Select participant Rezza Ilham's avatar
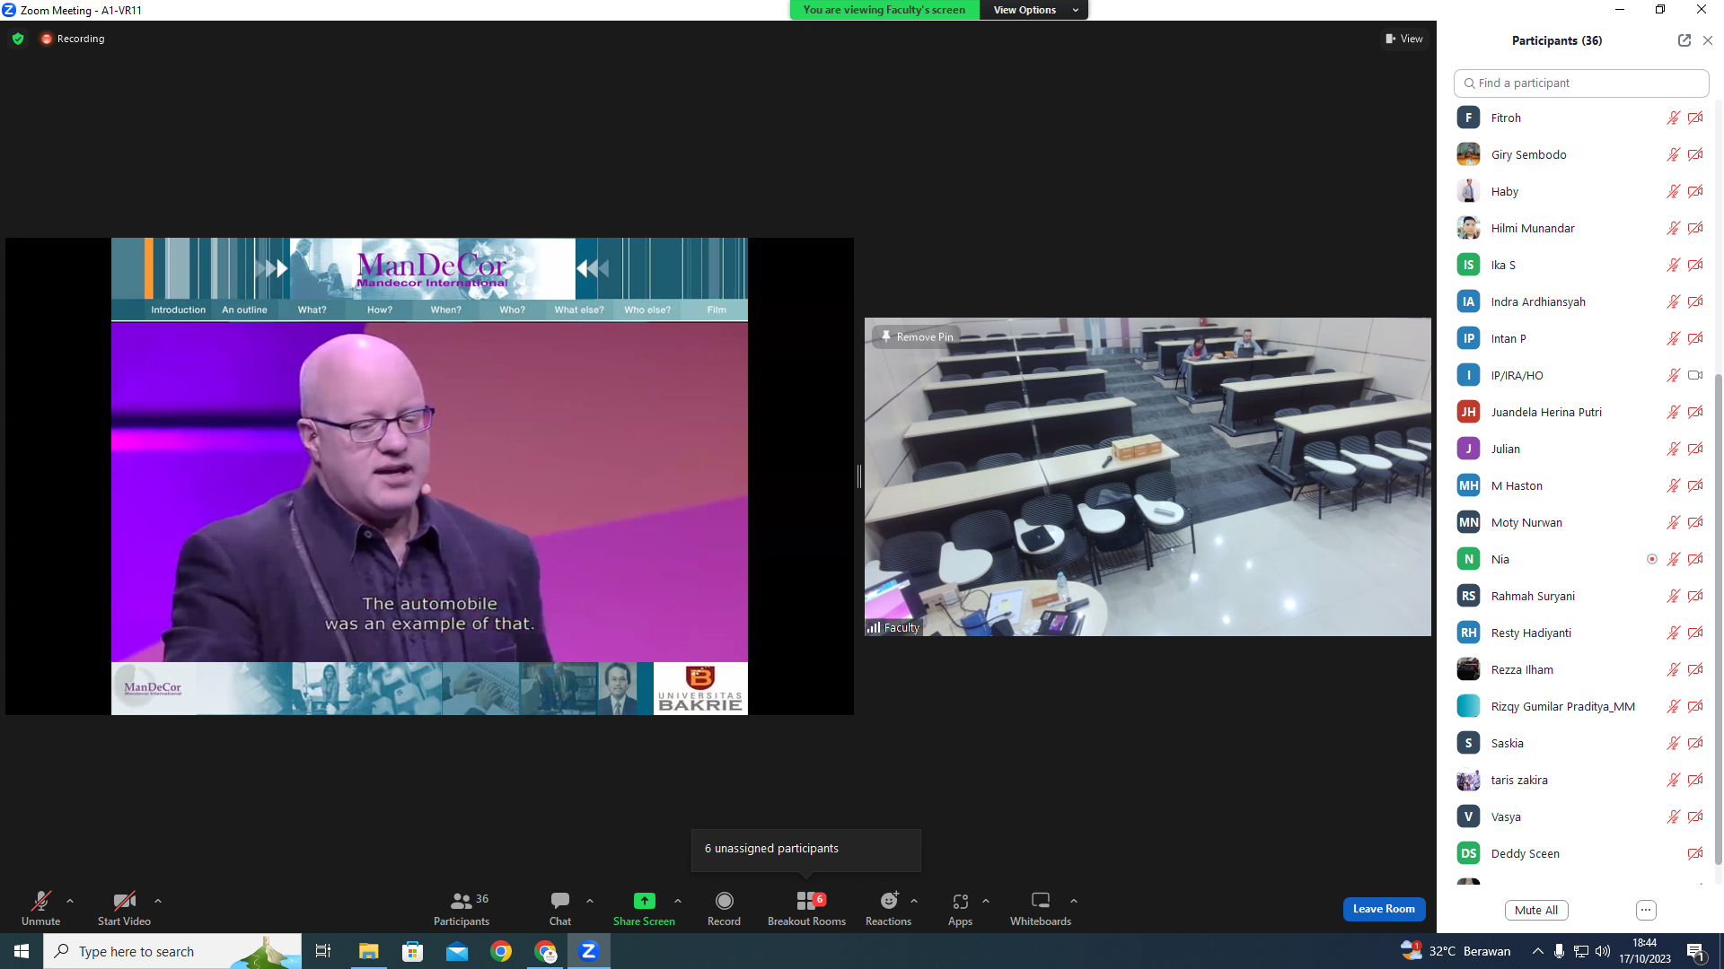Screen dimensions: 1724x969 (1469, 669)
